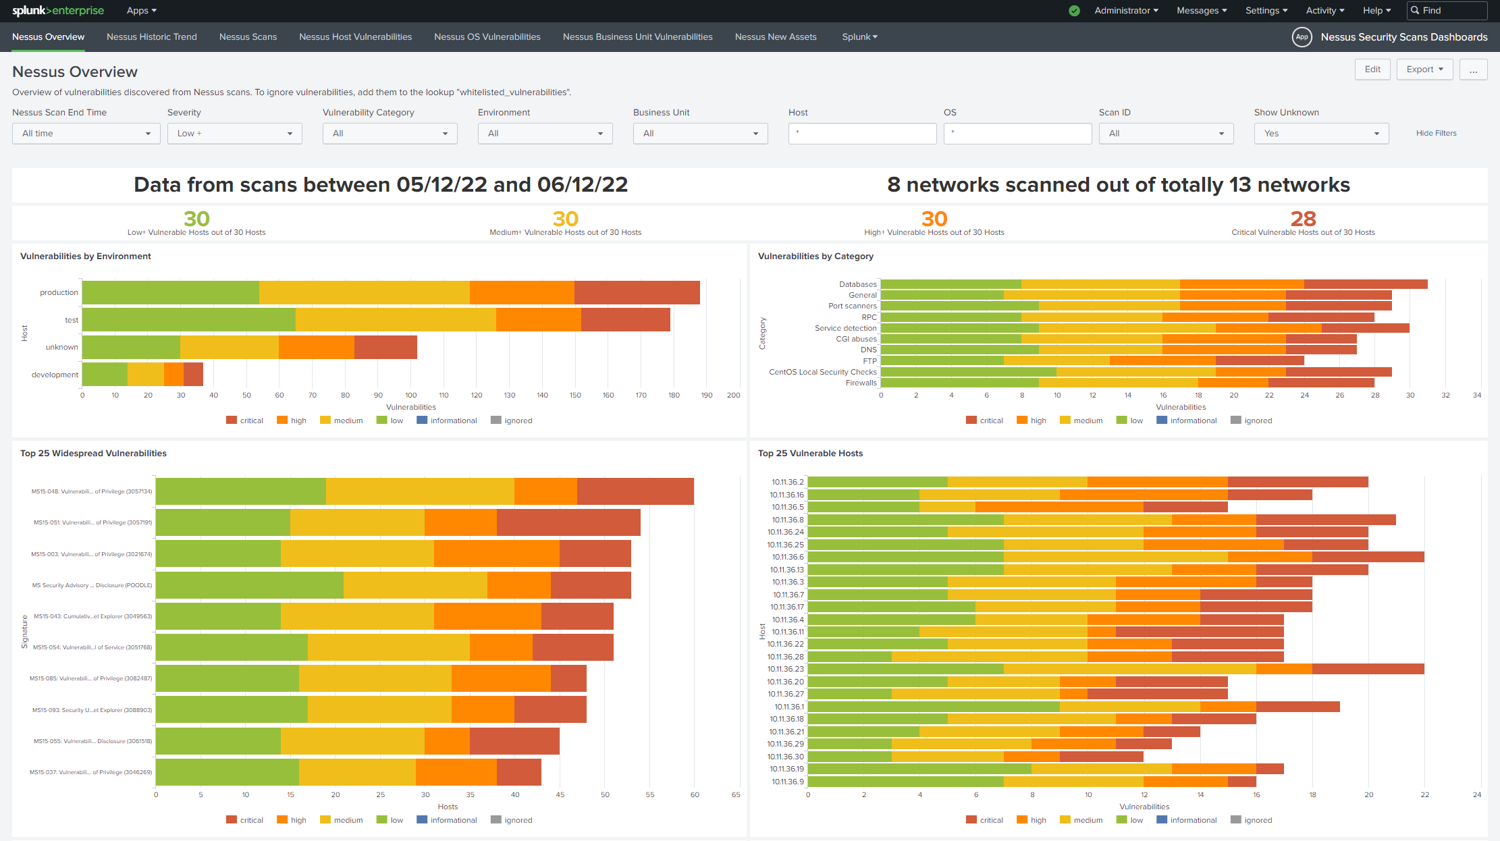Expand the Show Unknown selector

(x=1320, y=133)
